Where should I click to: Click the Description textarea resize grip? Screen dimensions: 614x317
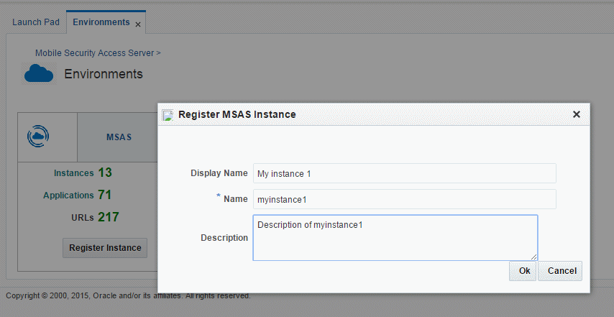533,257
